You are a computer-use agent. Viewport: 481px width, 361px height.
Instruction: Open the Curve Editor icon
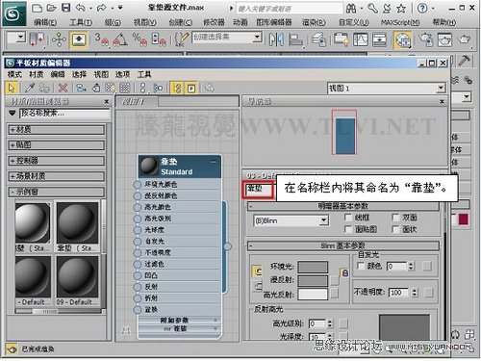(x=361, y=39)
